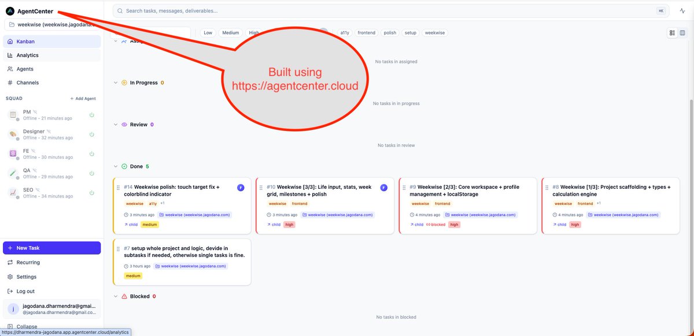Toggle power for Designer agent

click(x=91, y=135)
